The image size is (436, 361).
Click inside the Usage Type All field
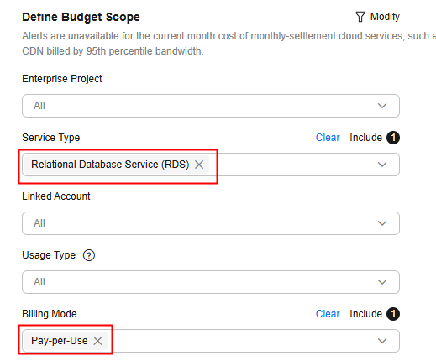(x=211, y=282)
